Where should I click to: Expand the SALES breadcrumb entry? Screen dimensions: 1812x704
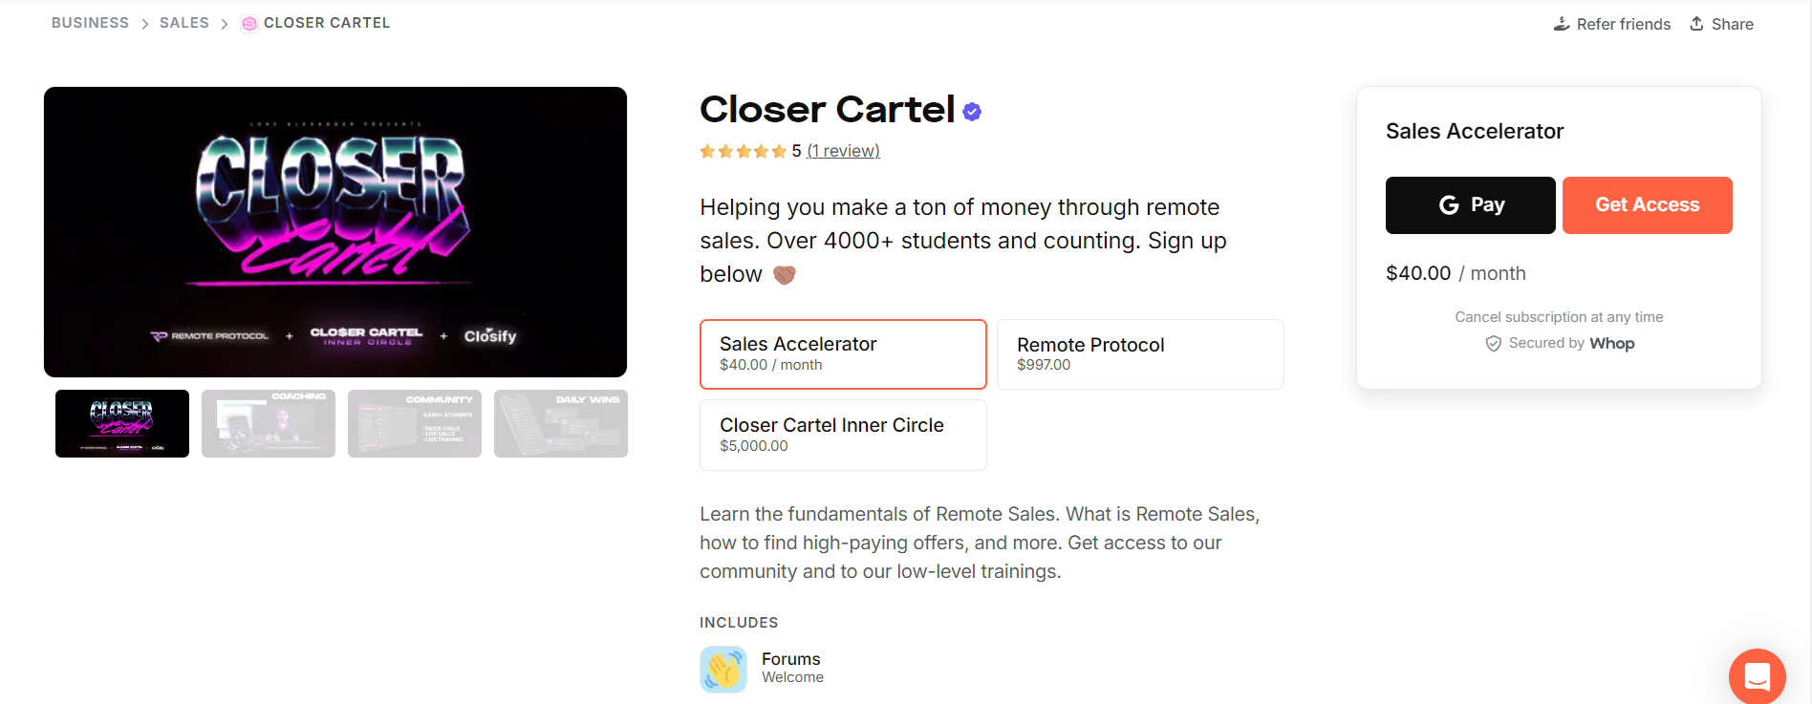(x=183, y=22)
